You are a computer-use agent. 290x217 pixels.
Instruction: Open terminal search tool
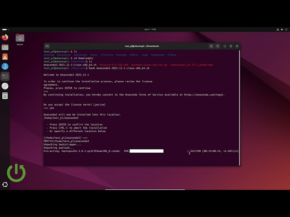(211, 46)
